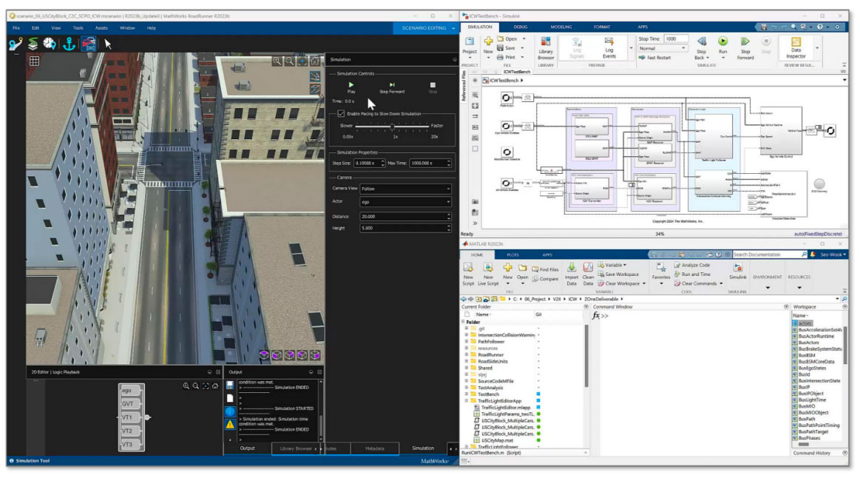
Task: Select the ego actor block in 2D Editor
Action: pyautogui.click(x=131, y=390)
